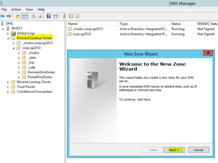Expand the Conditional Forwarders node
This screenshot has height=163, width=218.
coord(8,92)
